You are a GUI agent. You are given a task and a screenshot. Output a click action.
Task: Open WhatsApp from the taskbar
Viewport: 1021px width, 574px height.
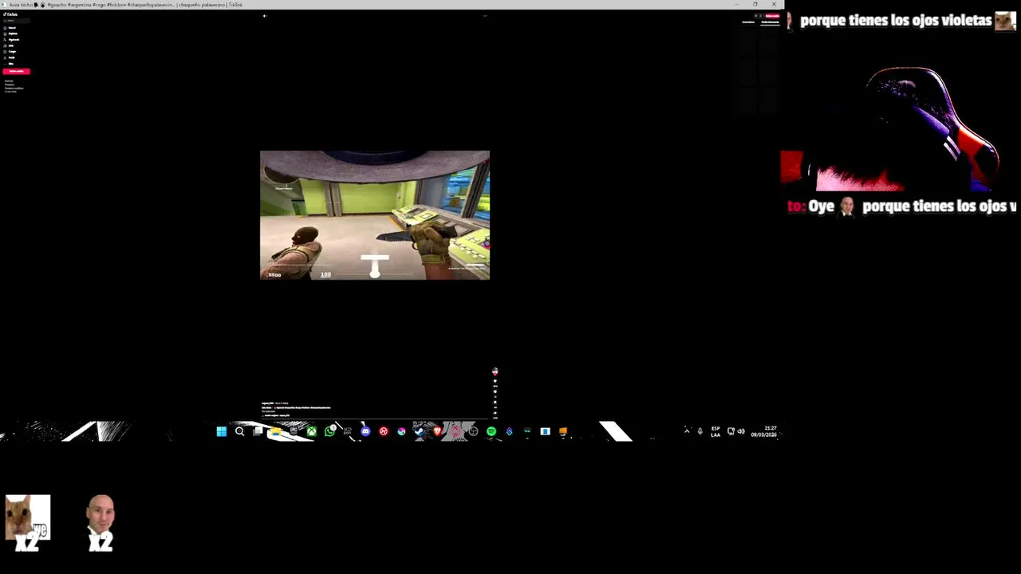click(329, 431)
